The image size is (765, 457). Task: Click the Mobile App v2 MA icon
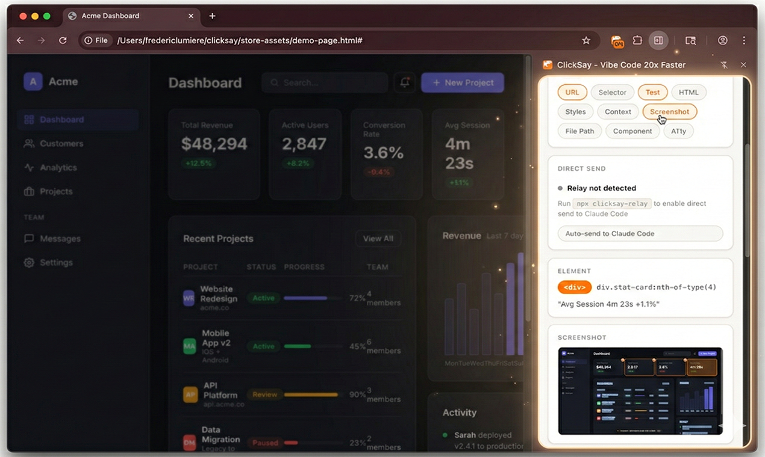click(x=190, y=346)
